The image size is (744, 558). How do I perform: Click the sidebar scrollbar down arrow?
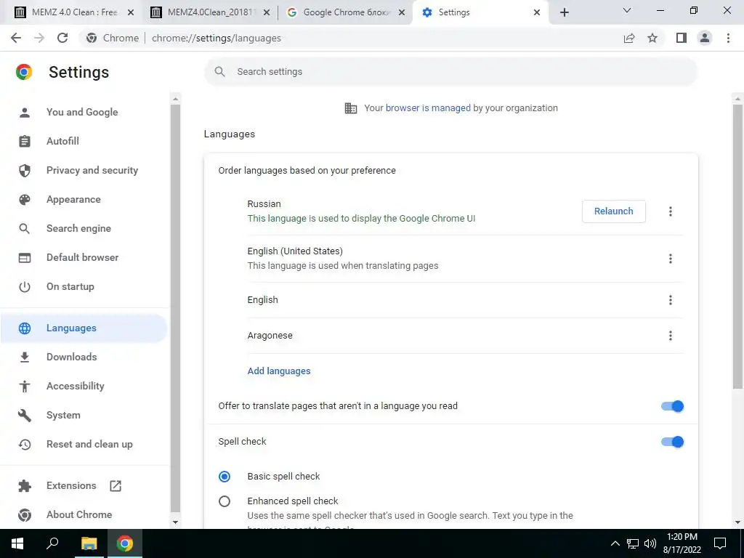click(x=175, y=522)
